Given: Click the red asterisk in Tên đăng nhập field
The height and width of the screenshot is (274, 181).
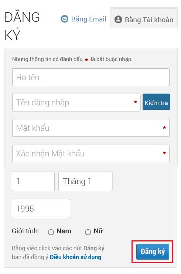Looking at the screenshot, I should (x=136, y=102).
